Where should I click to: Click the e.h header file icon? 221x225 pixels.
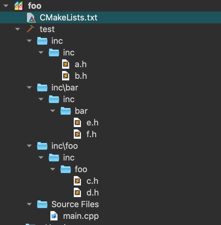(x=77, y=123)
